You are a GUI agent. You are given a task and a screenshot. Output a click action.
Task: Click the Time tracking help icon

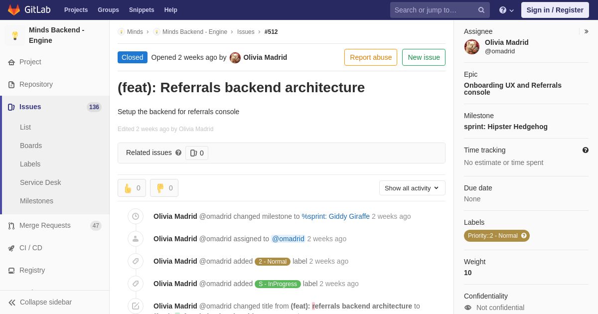tap(585, 150)
